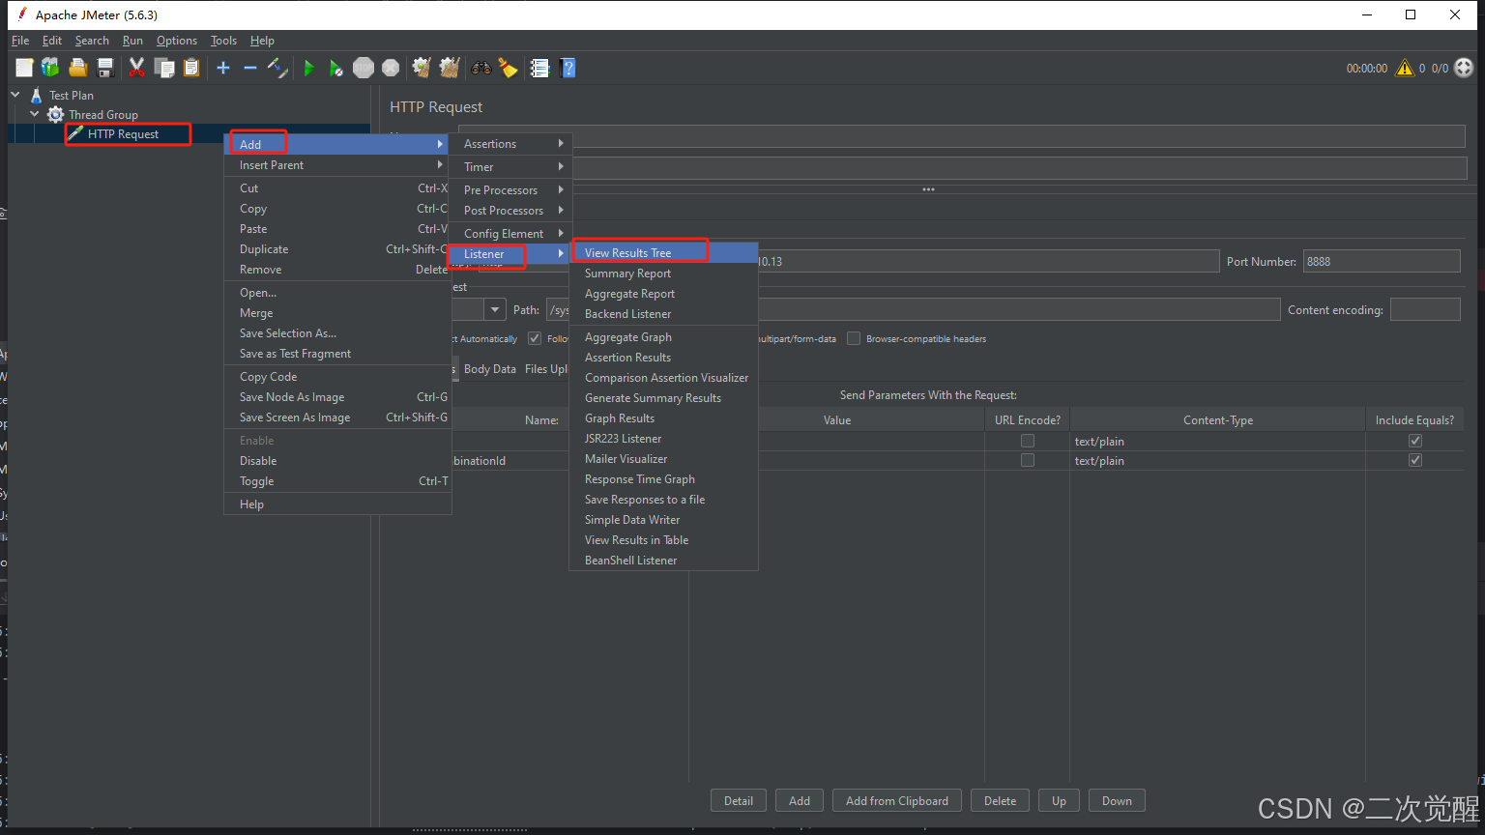Toggle Browser-compatible headers checkbox
Image resolution: width=1485 pixels, height=835 pixels.
(x=854, y=338)
